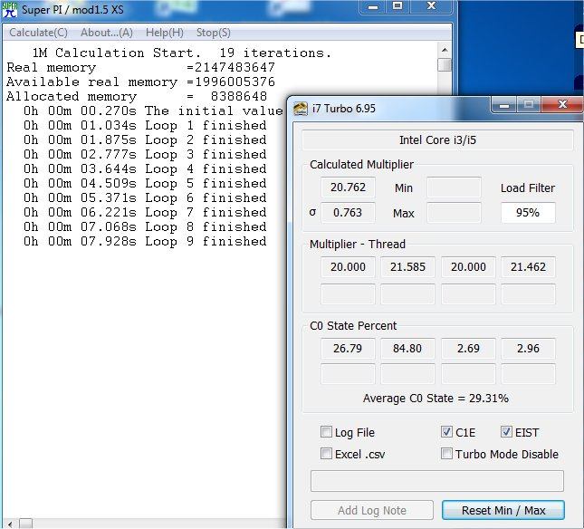Click the C0 state value 2.69
Screen dimensions: 584x529
click(468, 349)
